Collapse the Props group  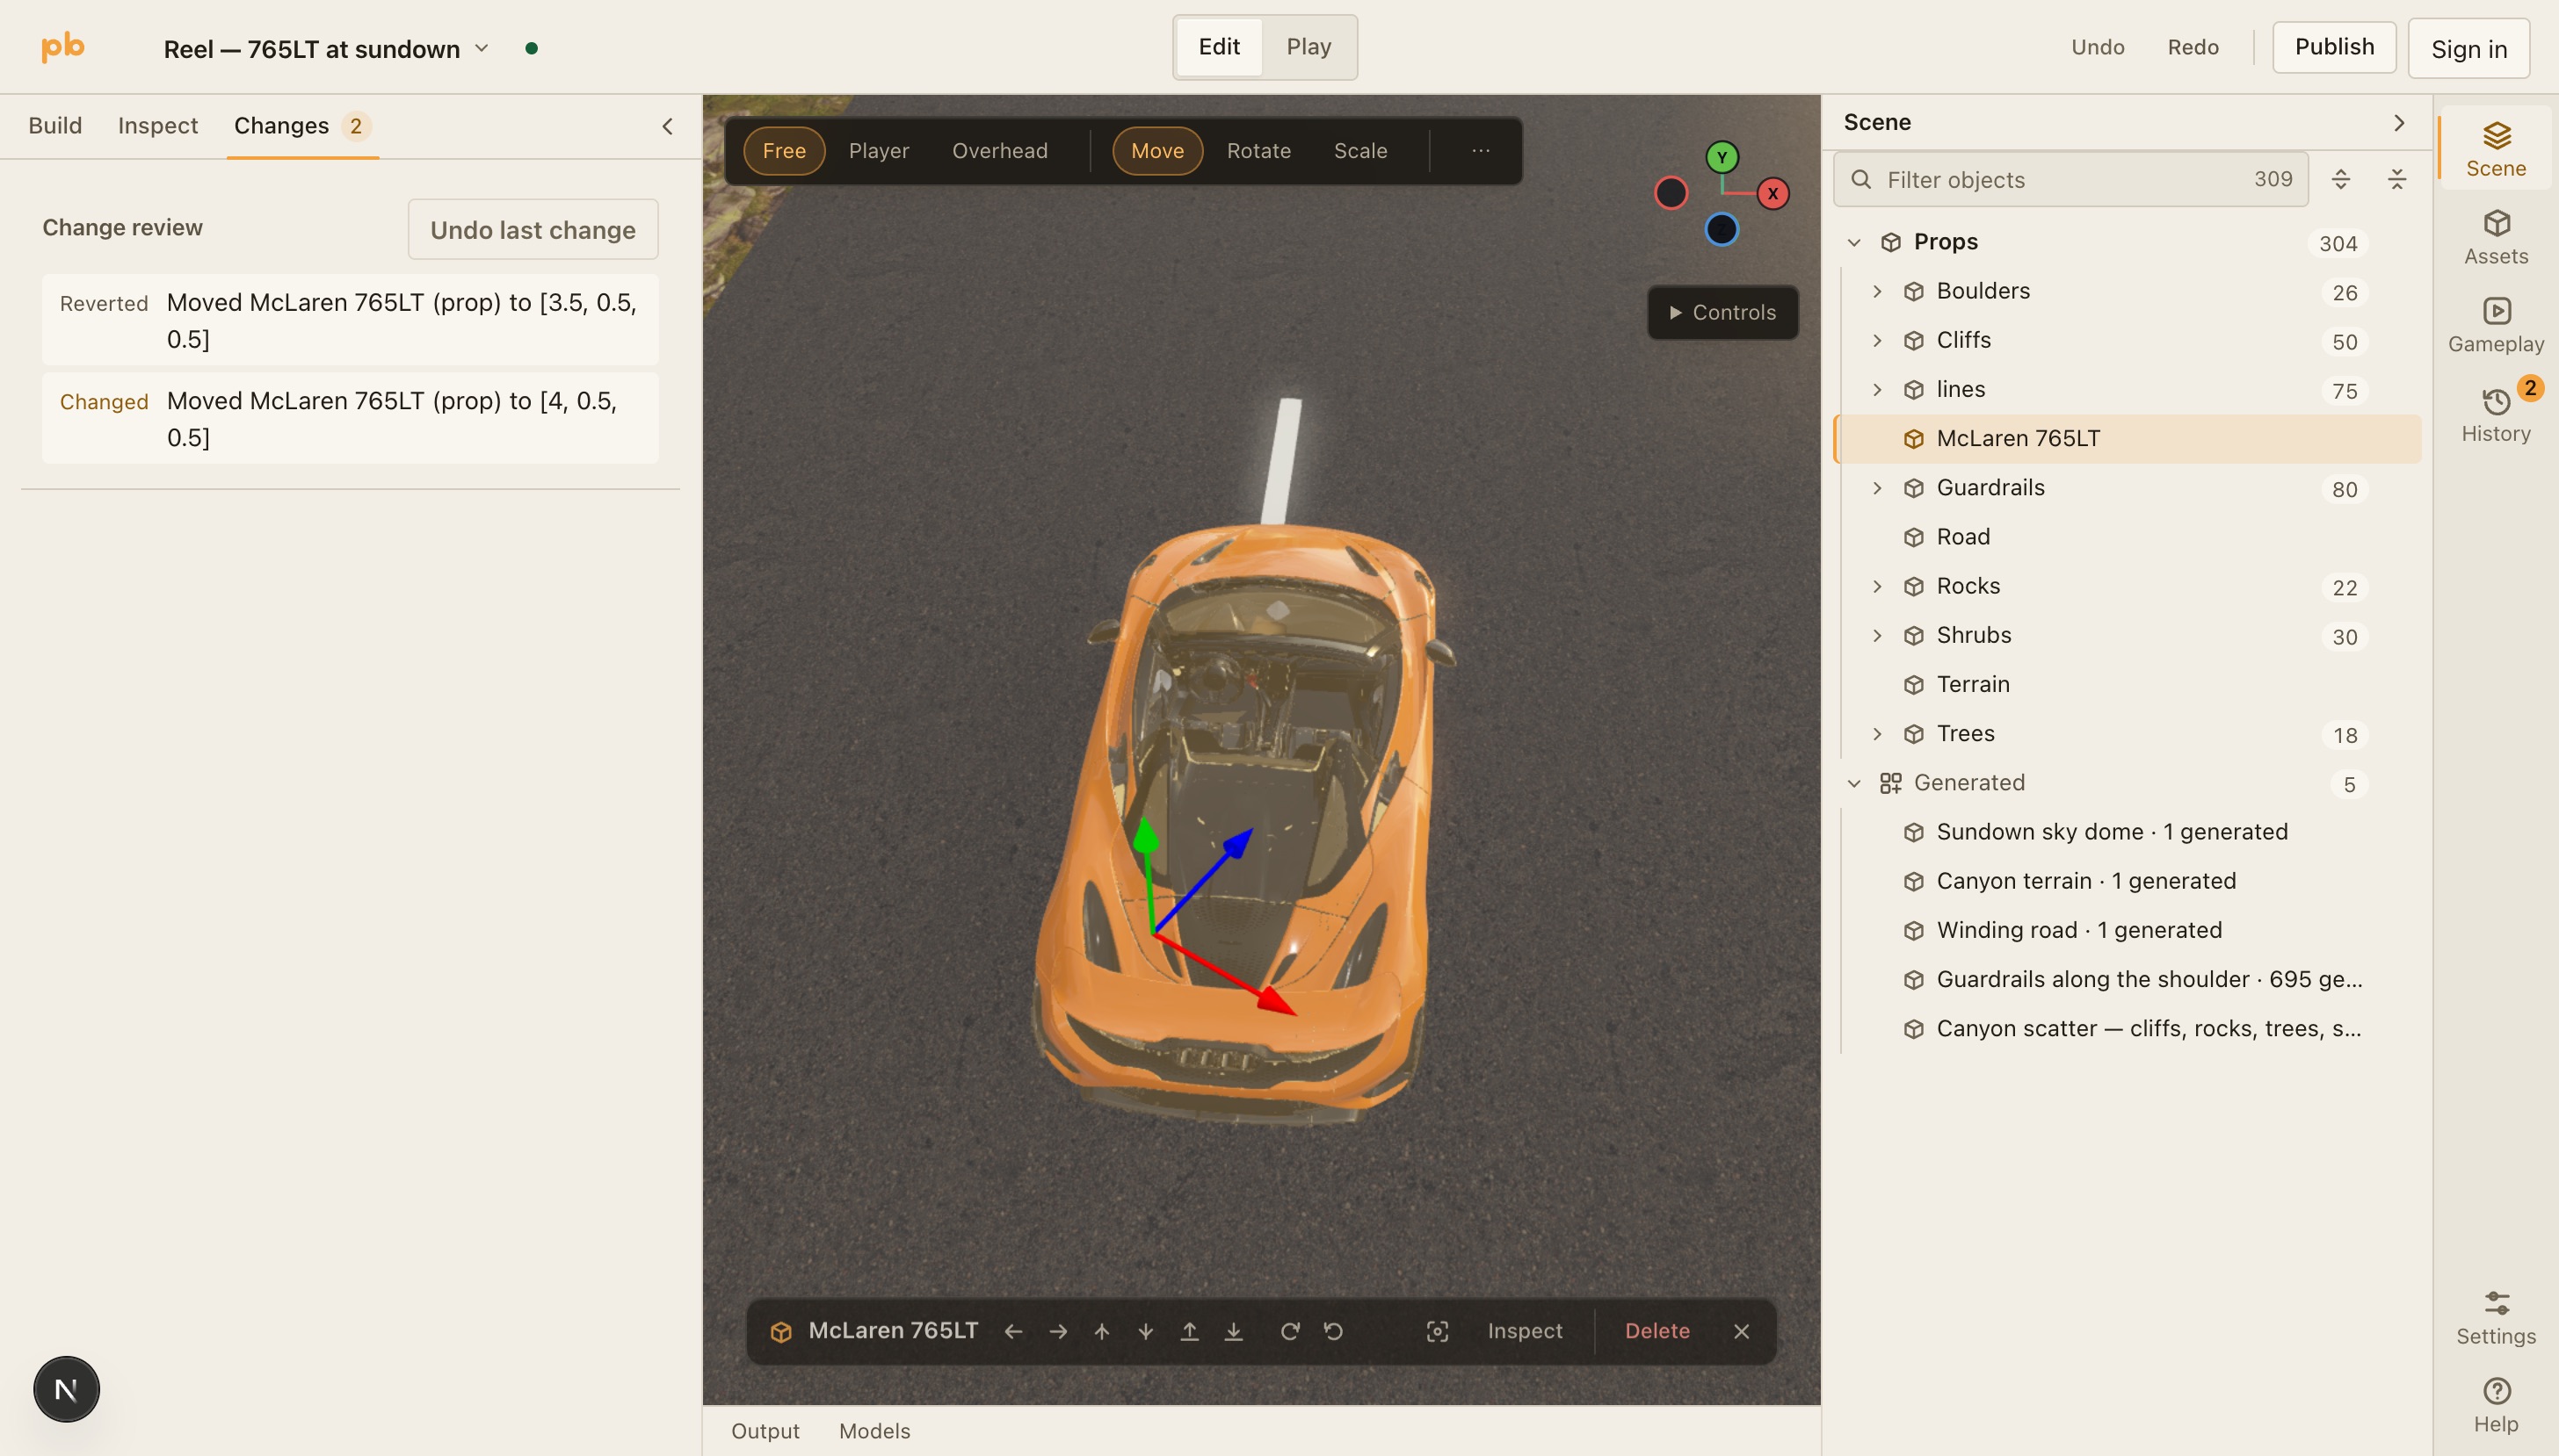tap(1853, 242)
